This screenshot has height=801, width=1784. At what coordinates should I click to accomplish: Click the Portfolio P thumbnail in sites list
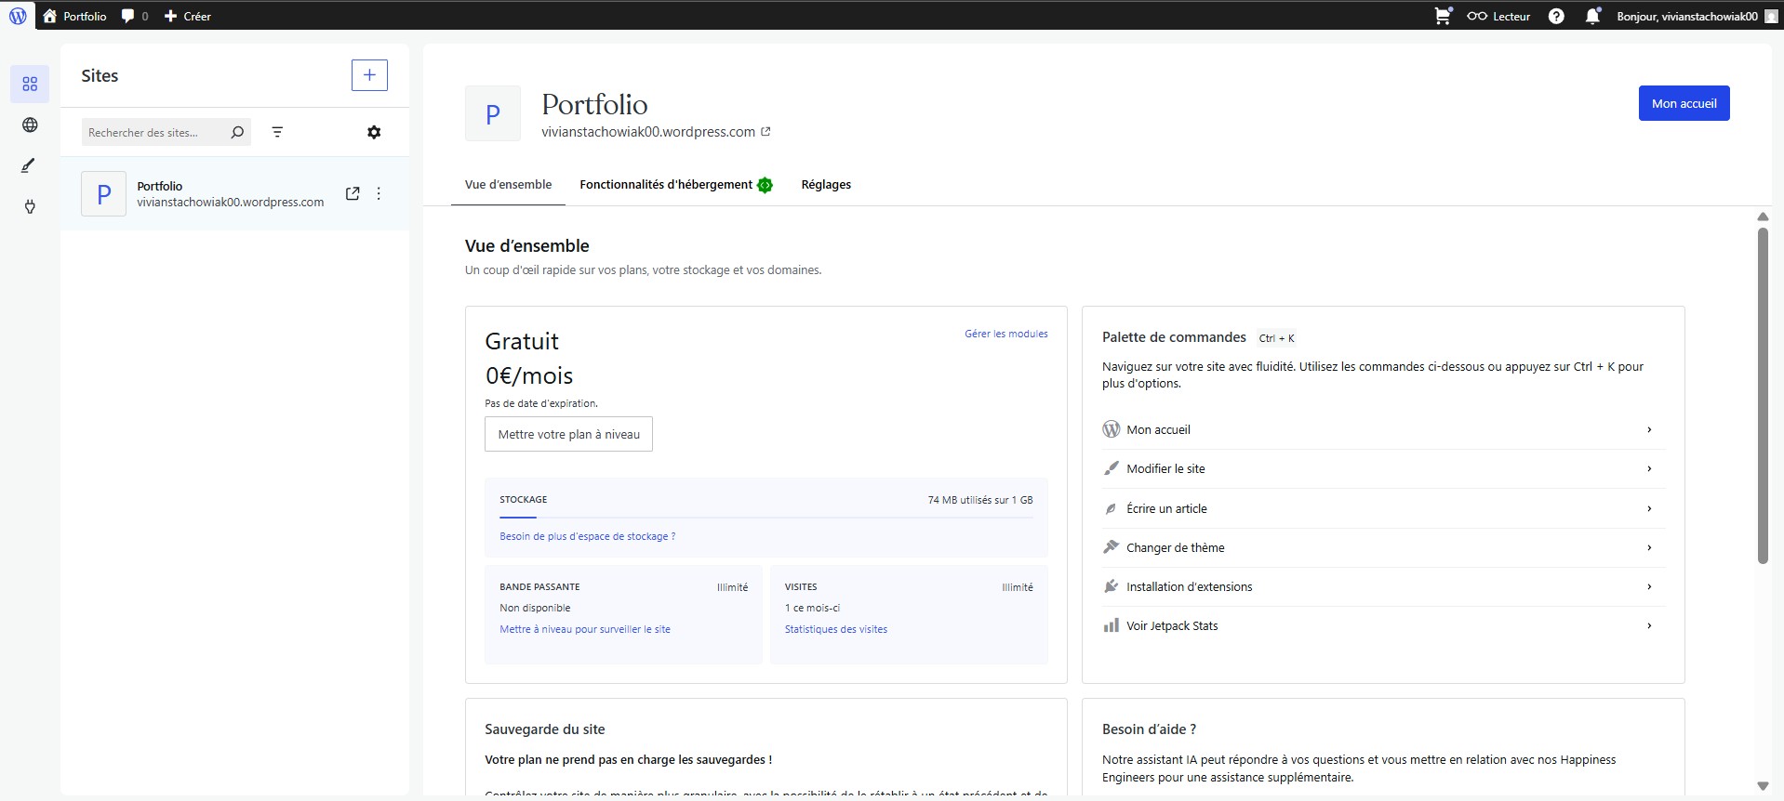103,193
